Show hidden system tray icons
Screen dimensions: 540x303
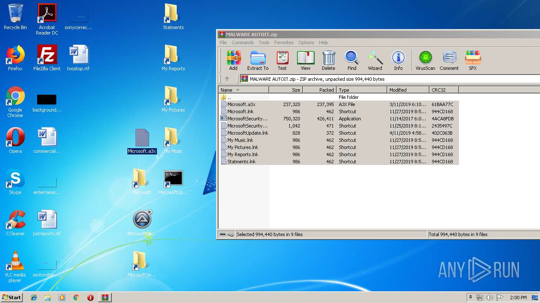pos(470,298)
